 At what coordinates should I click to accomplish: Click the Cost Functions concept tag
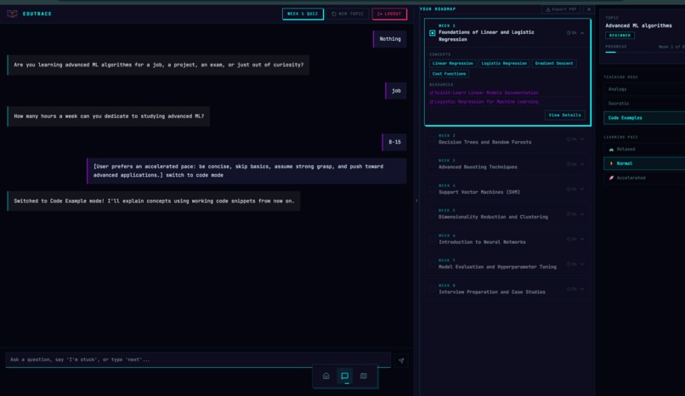[x=449, y=74]
